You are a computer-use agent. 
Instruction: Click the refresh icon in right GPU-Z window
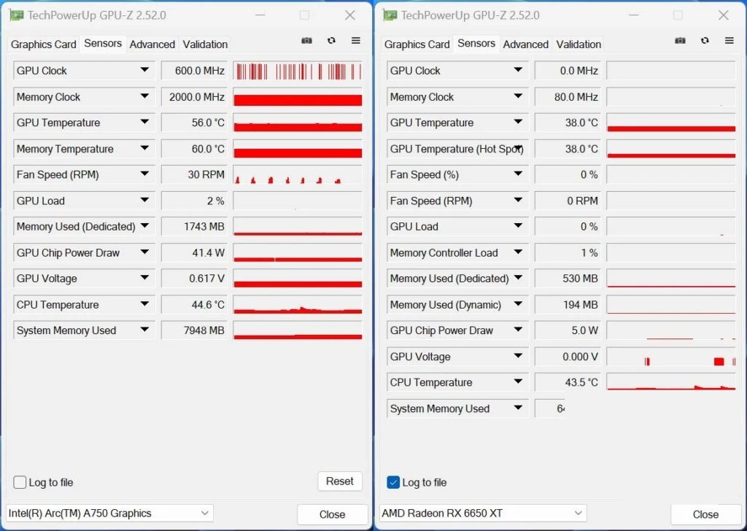point(705,41)
